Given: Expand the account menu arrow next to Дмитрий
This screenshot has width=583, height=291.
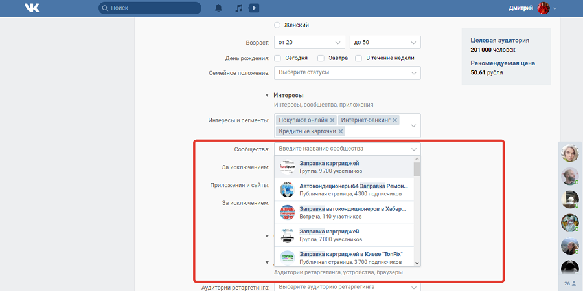Looking at the screenshot, I should [554, 8].
